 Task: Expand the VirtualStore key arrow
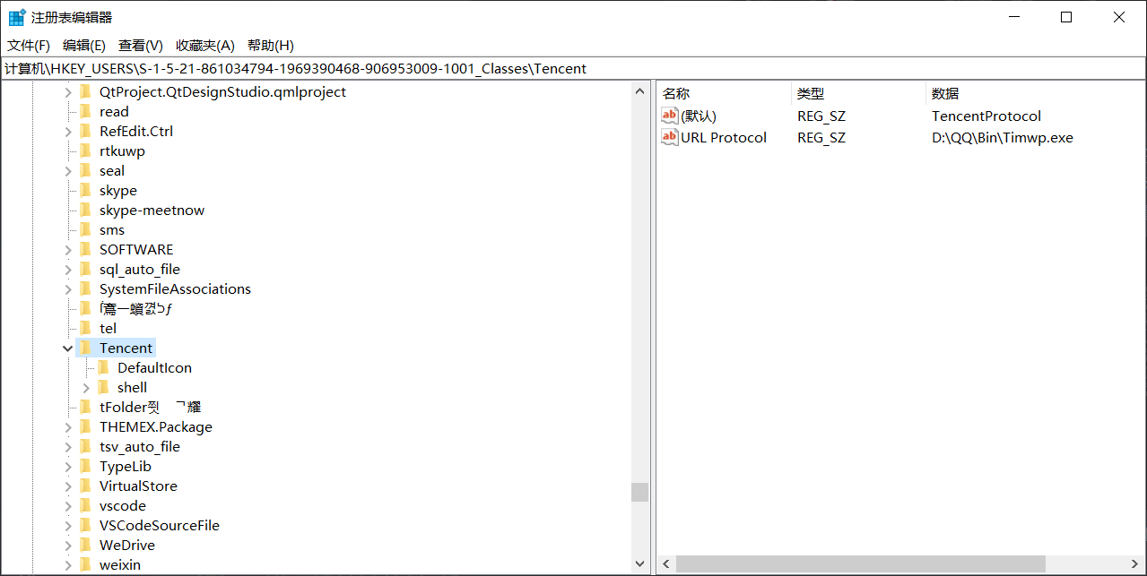[68, 486]
